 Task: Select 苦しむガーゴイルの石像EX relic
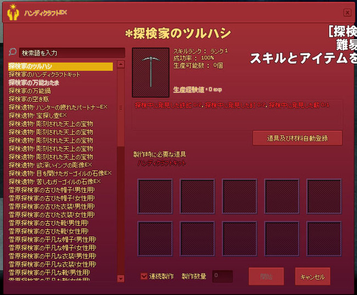54,182
